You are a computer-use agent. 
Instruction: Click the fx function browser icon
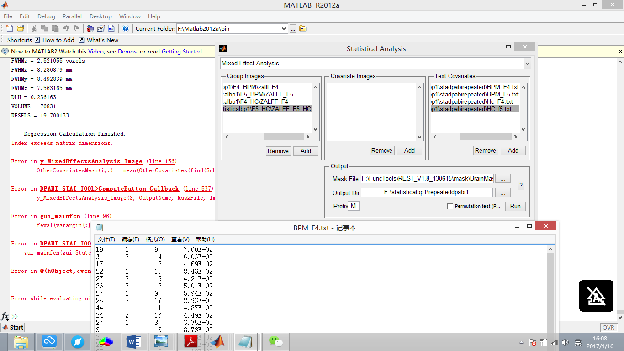click(5, 316)
